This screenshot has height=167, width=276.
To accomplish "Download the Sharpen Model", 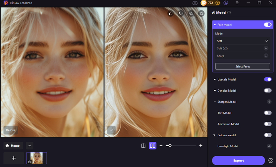I will pyautogui.click(x=269, y=102).
